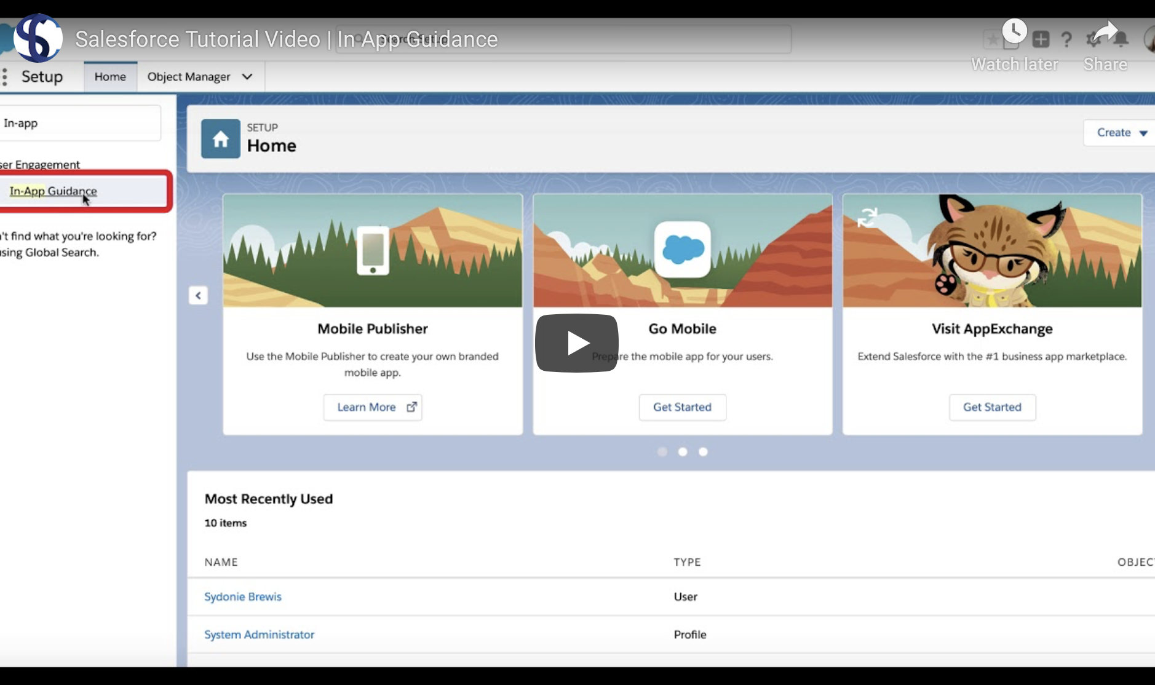The height and width of the screenshot is (685, 1155).
Task: Select the Home tab in Setup
Action: (110, 77)
